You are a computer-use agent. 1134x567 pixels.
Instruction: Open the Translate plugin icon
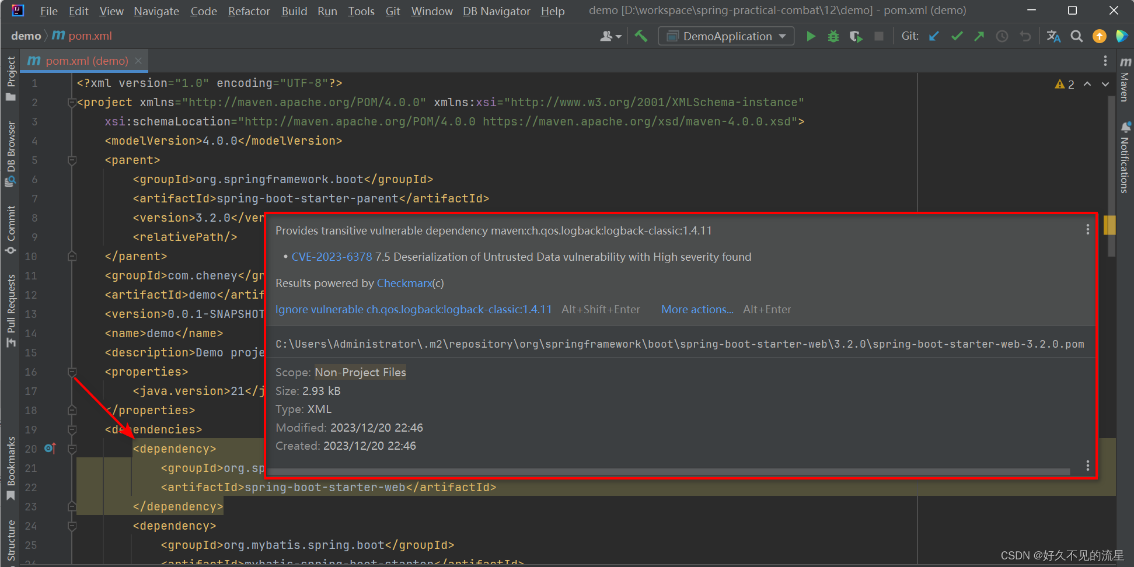1053,36
